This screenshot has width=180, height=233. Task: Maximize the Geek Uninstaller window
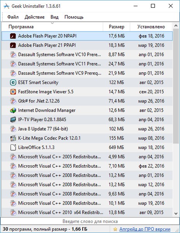(x=153, y=6)
